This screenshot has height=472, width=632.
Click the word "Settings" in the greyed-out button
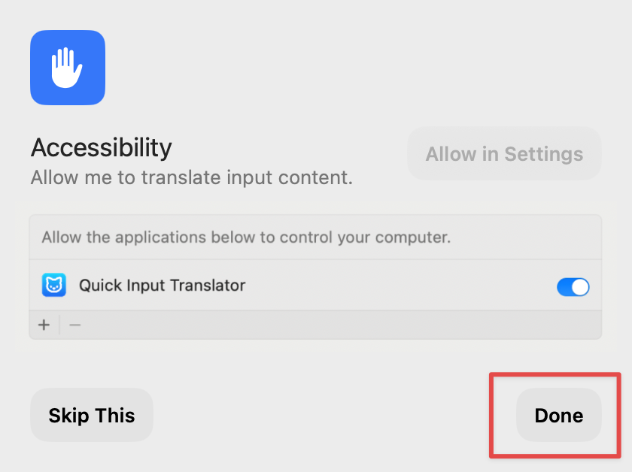(544, 154)
